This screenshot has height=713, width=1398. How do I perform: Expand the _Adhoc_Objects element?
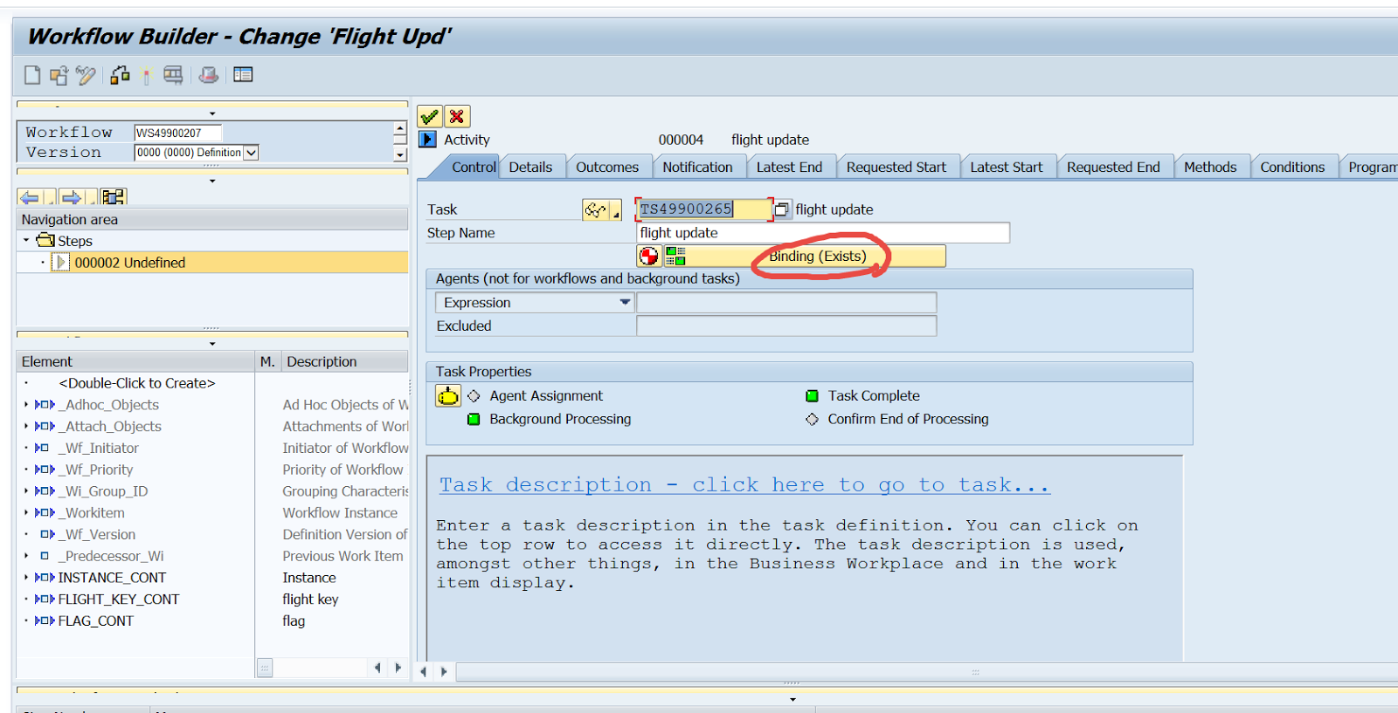click(26, 405)
